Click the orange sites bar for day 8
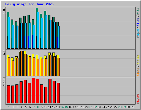Screen dimensions: 141x110 click(38, 67)
